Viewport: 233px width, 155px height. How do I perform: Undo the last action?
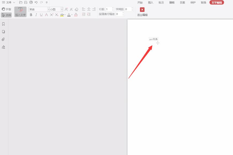tap(36, 2)
